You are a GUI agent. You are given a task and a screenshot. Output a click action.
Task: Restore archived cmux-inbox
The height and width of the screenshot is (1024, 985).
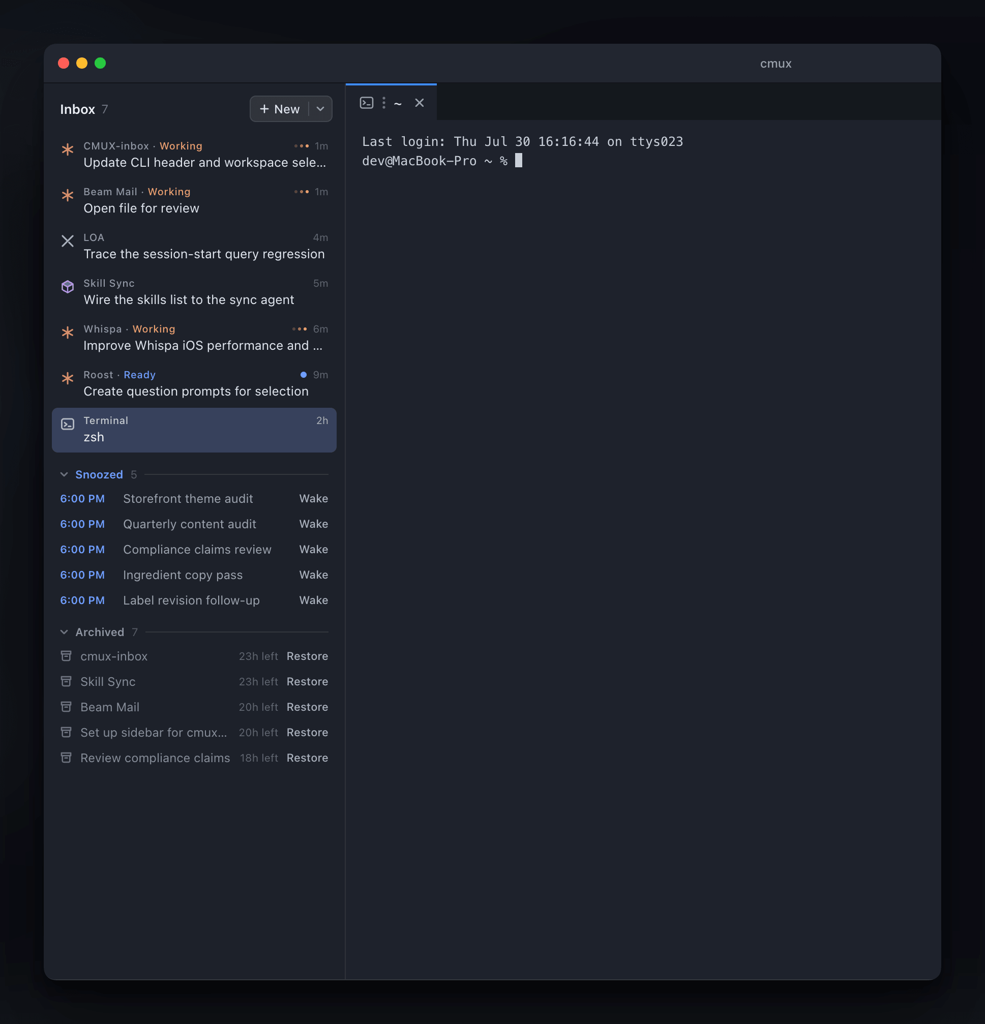coord(307,656)
